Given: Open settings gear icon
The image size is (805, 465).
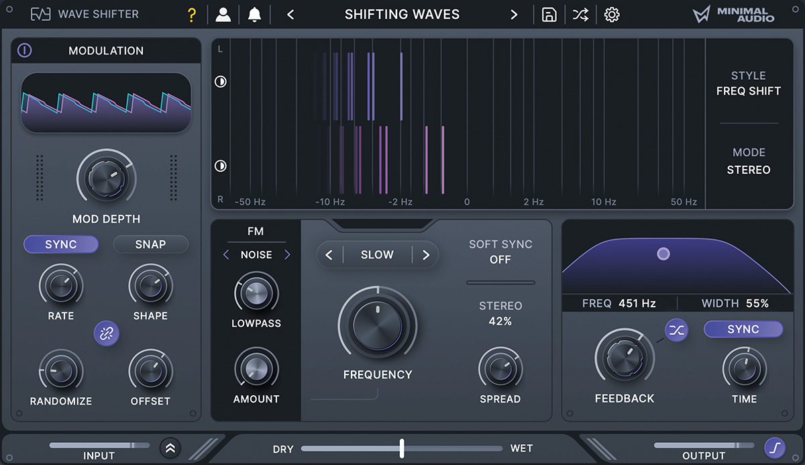Looking at the screenshot, I should click(612, 15).
